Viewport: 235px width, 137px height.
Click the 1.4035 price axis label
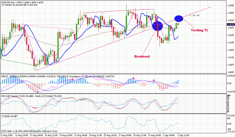(230, 72)
